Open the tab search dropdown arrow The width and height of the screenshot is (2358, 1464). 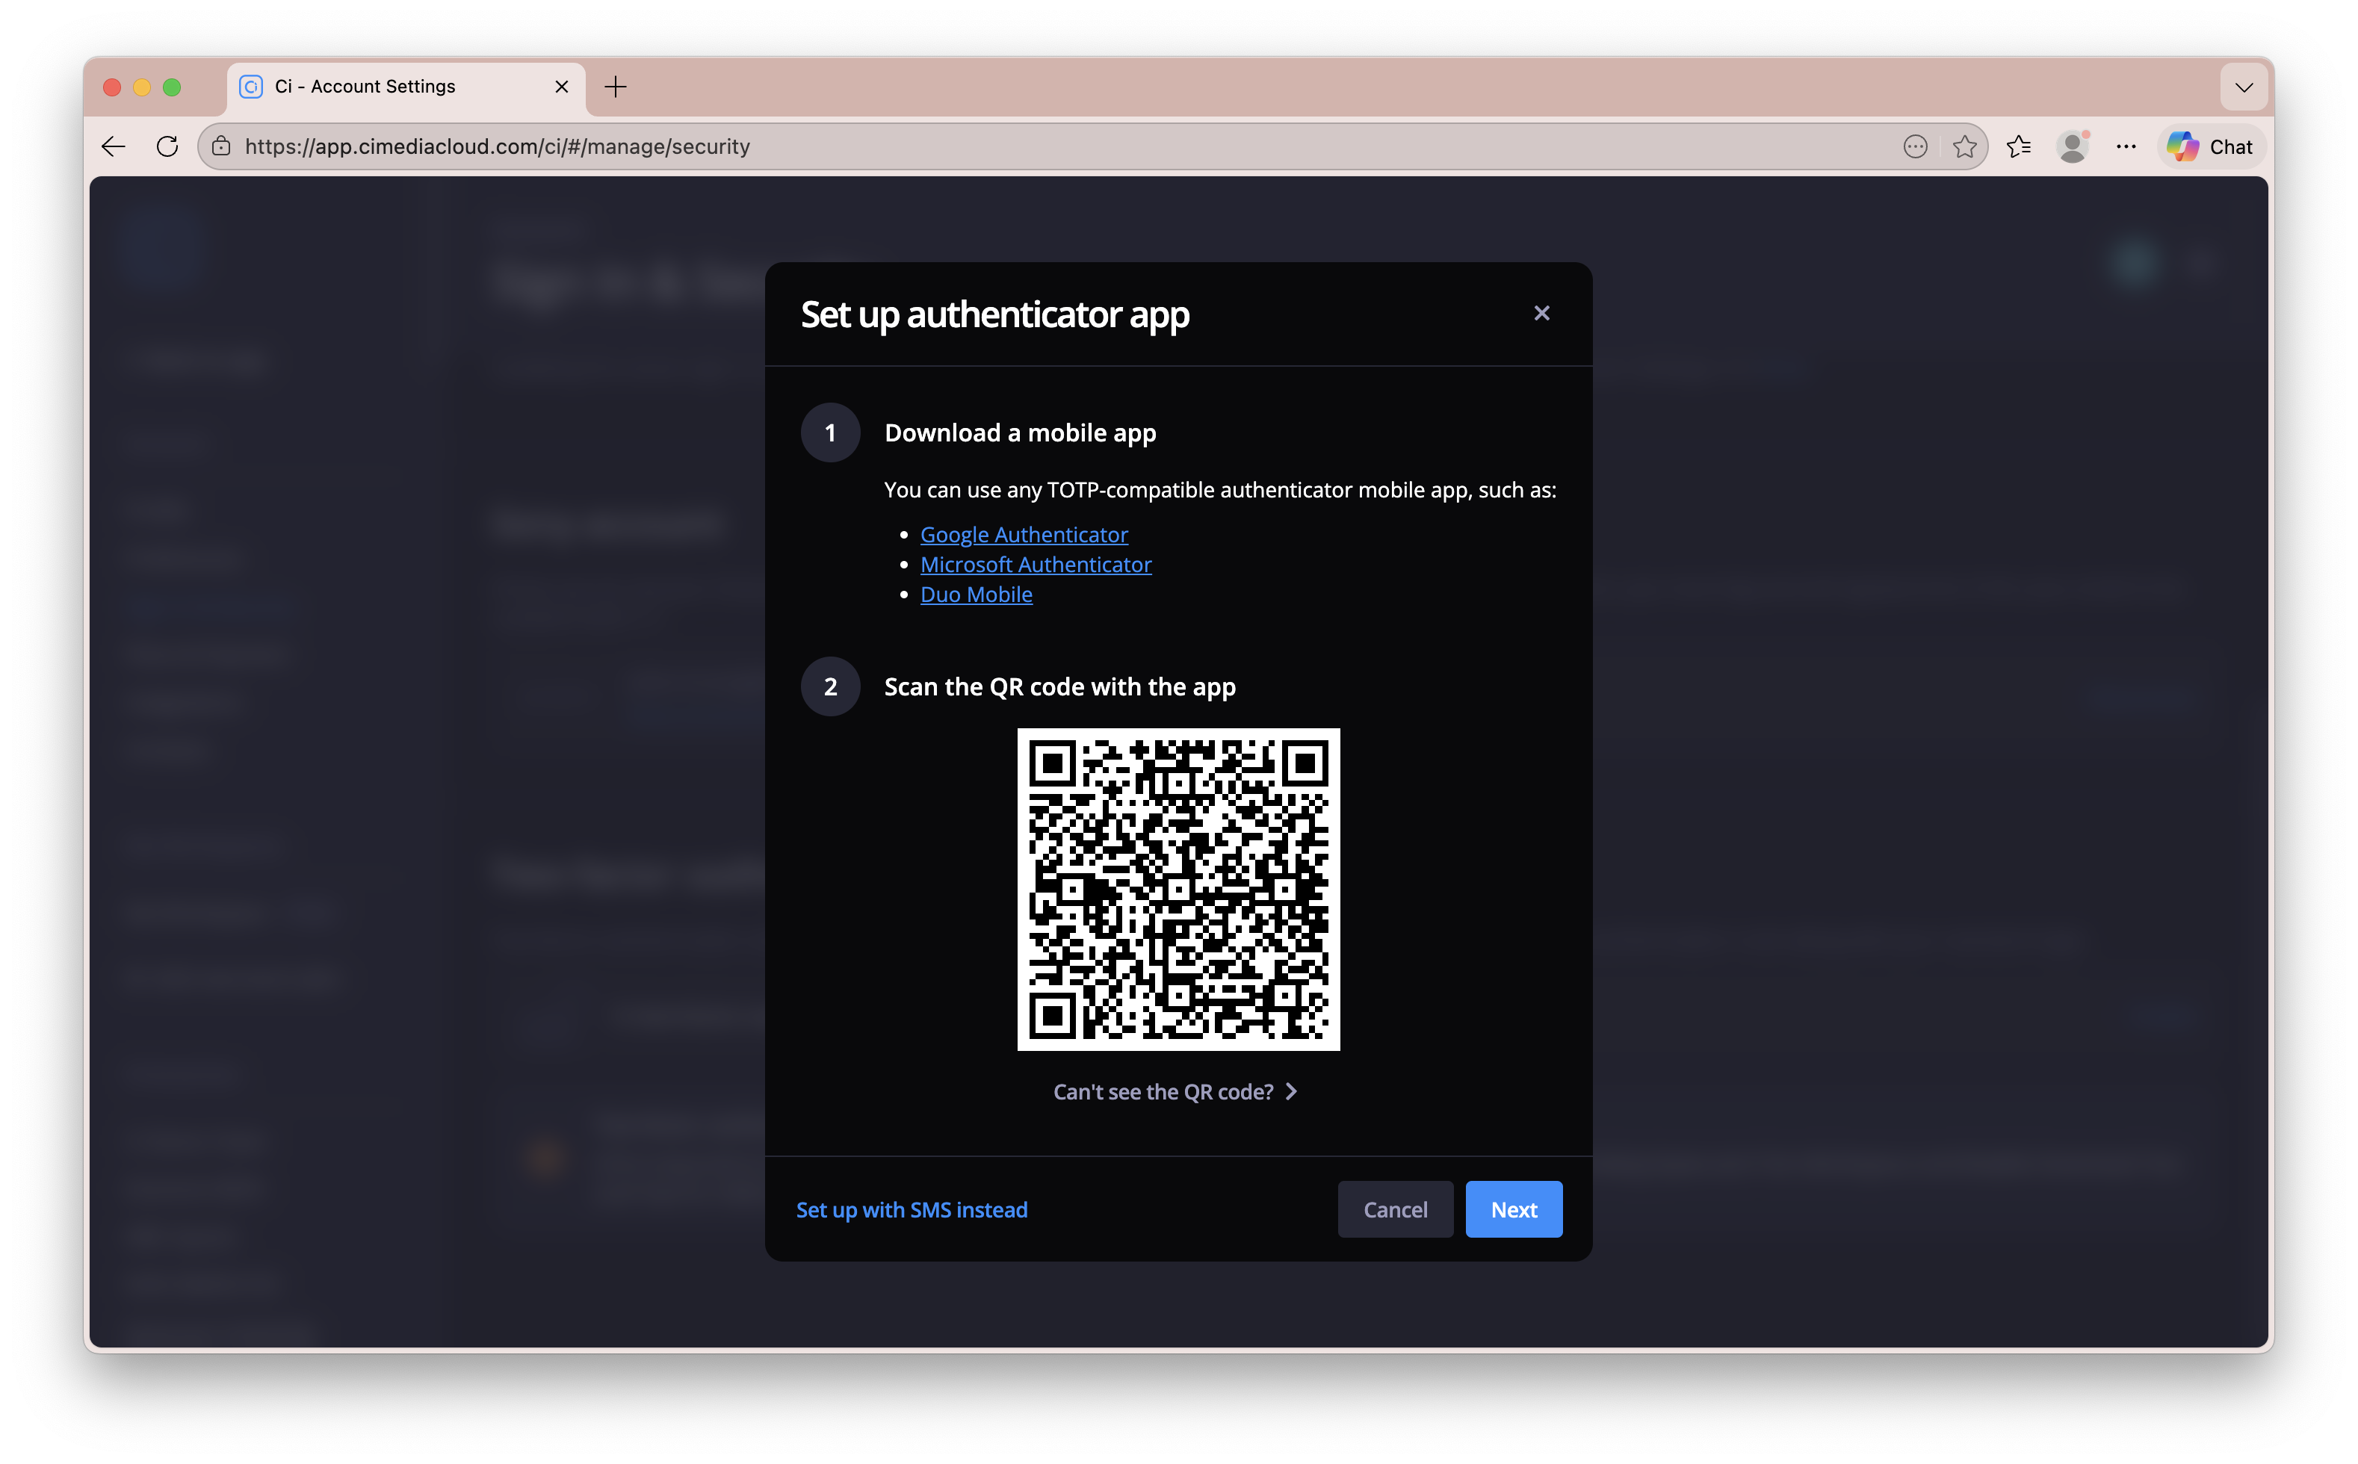click(x=2244, y=87)
